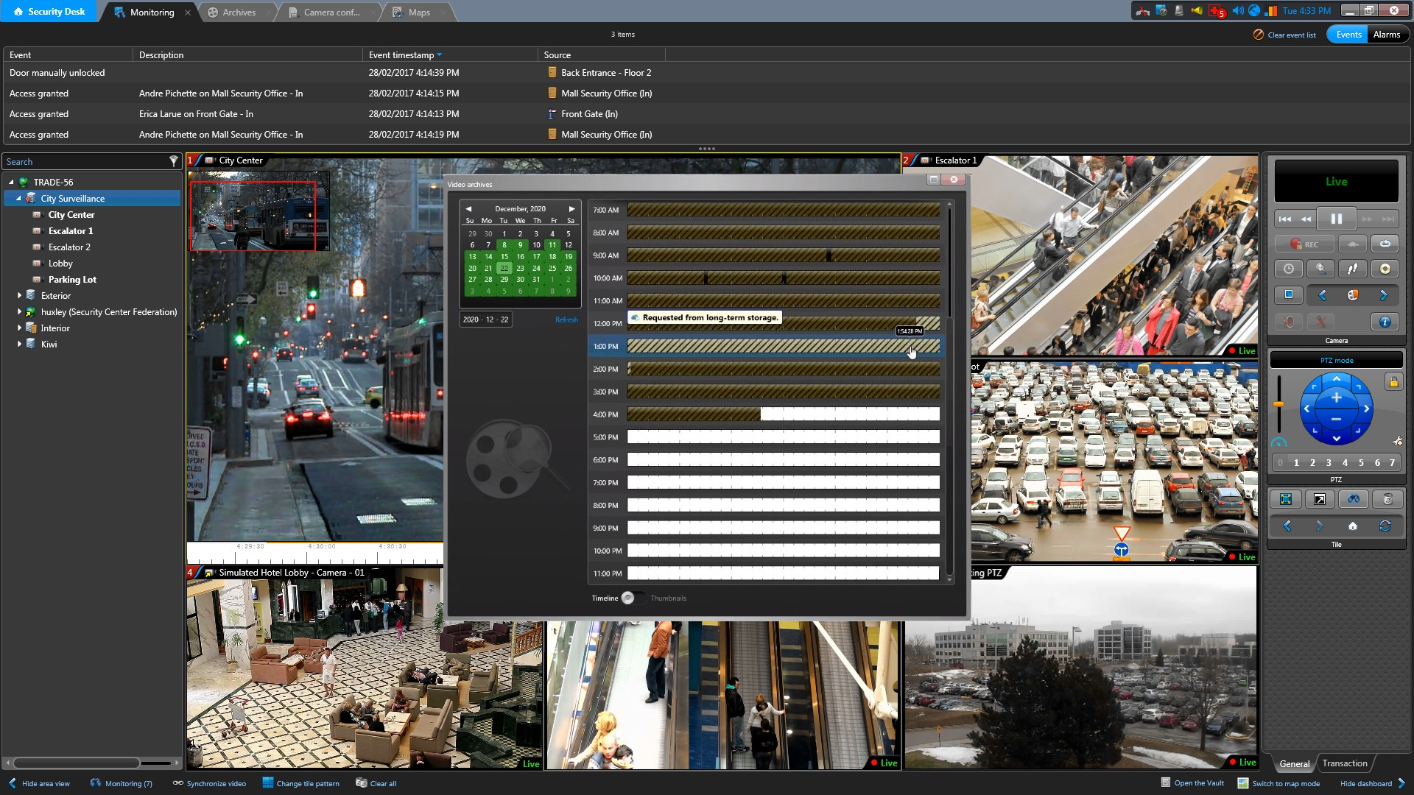The image size is (1414, 795).
Task: Click the synchronize video icon at bottom bar
Action: pos(176,783)
